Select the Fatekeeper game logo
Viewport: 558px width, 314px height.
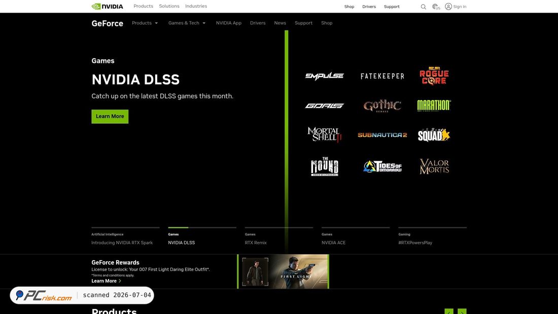click(x=382, y=76)
